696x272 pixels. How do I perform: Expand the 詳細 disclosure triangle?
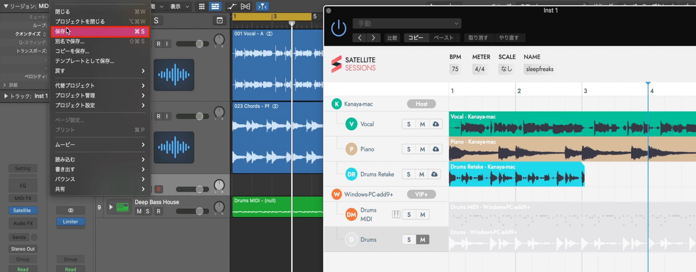[5, 85]
